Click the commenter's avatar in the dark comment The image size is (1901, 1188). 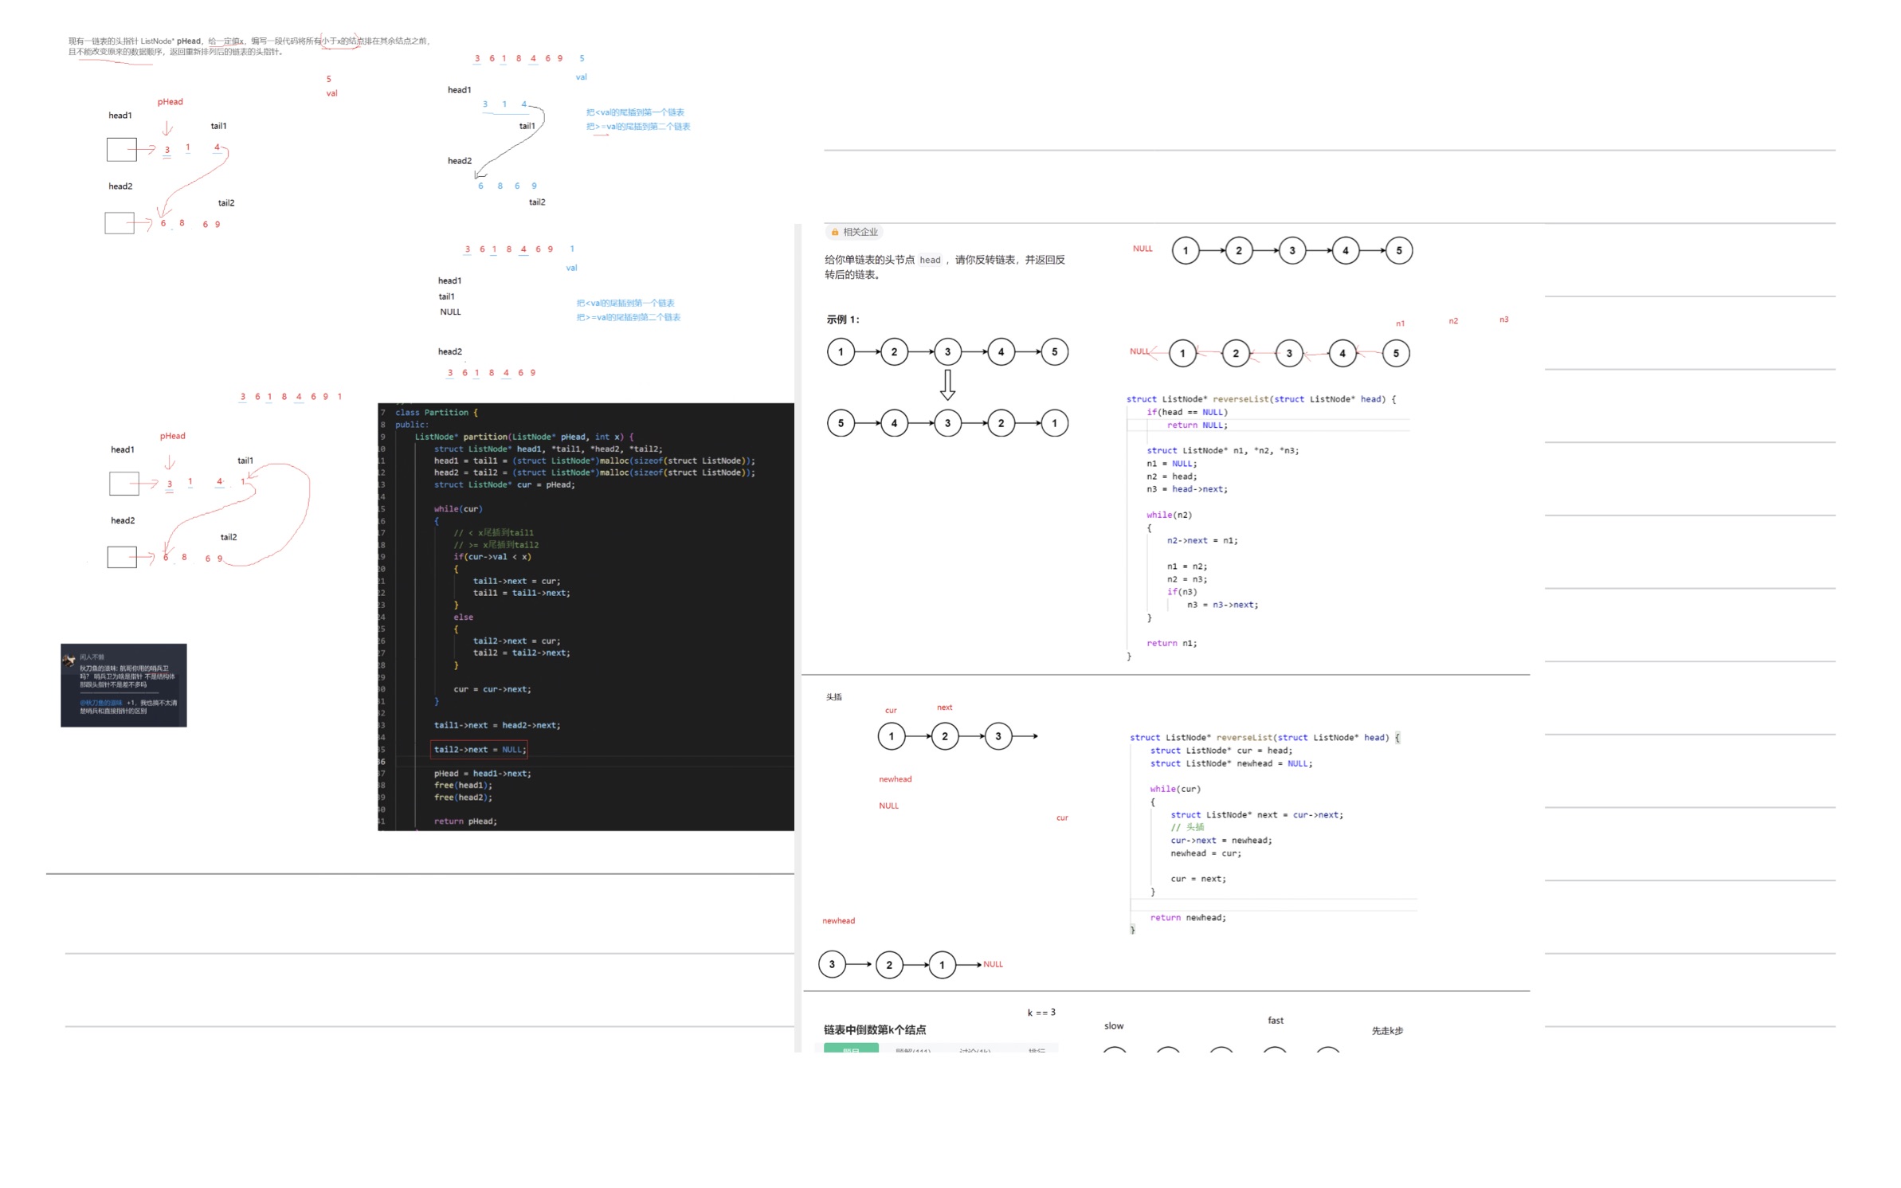[69, 660]
